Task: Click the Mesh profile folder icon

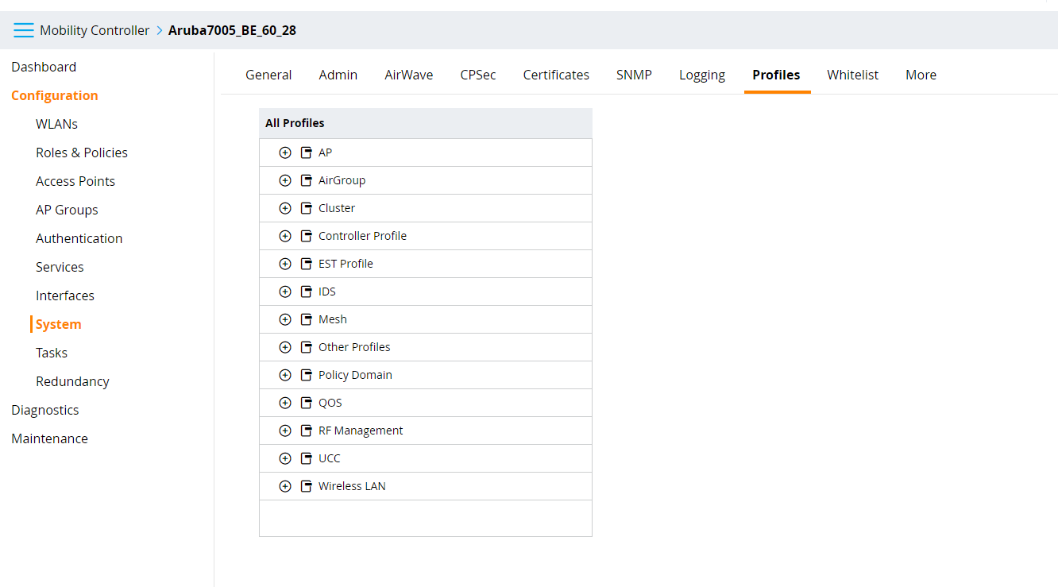Action: point(307,319)
